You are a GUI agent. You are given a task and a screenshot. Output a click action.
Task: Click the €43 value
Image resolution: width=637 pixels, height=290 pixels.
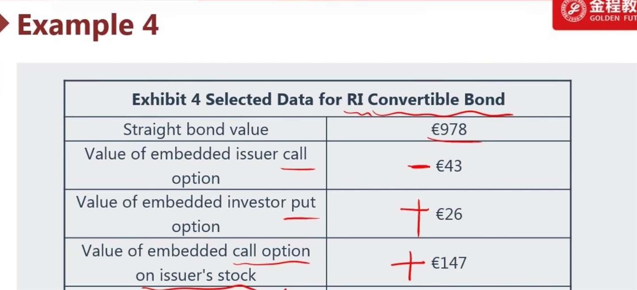tap(449, 166)
